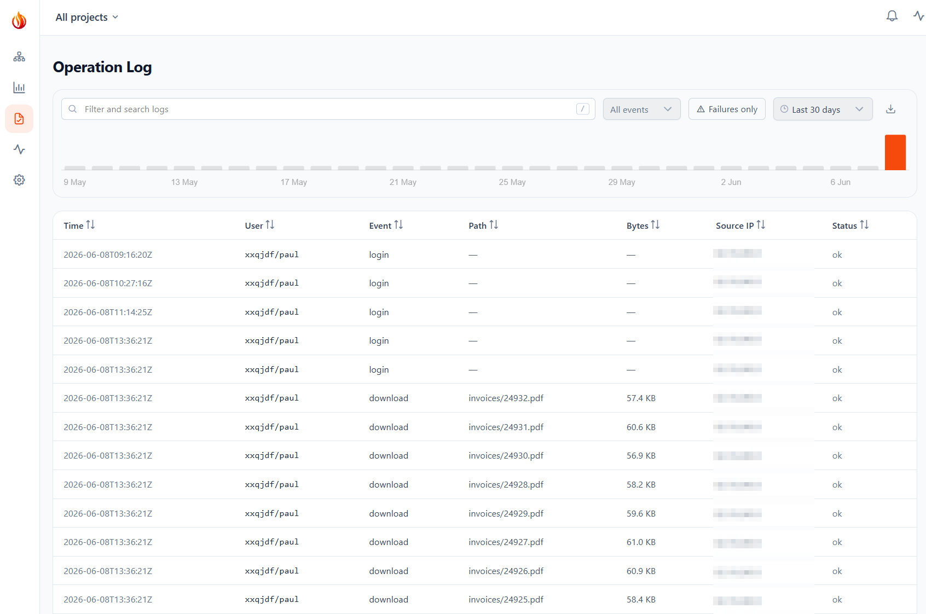The width and height of the screenshot is (926, 614).
Task: Click ok status in 11:14:25Z row
Action: (837, 312)
